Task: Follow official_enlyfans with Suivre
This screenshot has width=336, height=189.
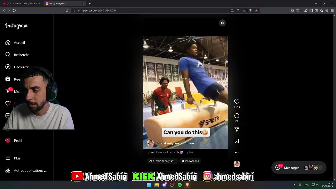Action: point(189,143)
